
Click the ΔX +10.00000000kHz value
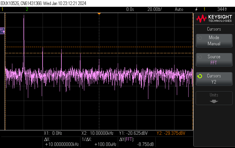(x=62, y=144)
